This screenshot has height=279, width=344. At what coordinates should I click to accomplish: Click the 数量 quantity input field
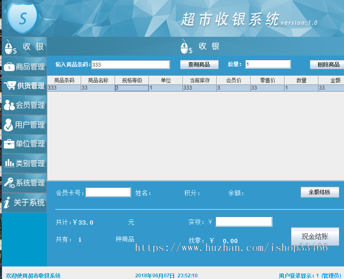click(x=268, y=64)
